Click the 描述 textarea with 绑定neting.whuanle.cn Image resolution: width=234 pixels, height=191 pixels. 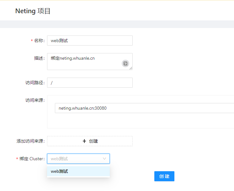click(x=90, y=62)
